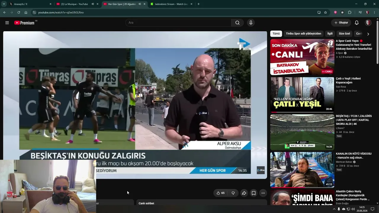Start voice search with the microphone icon
This screenshot has width=379, height=213.
(x=251, y=23)
